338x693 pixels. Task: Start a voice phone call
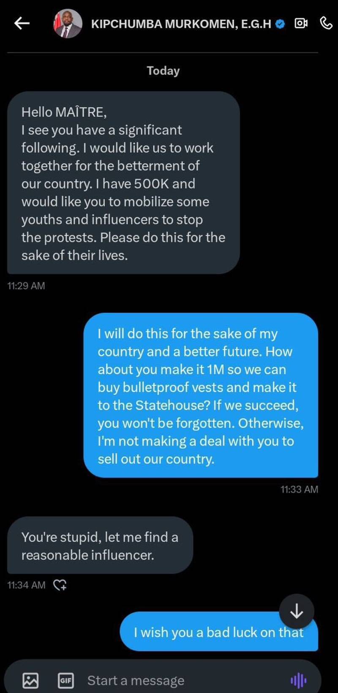click(x=326, y=23)
